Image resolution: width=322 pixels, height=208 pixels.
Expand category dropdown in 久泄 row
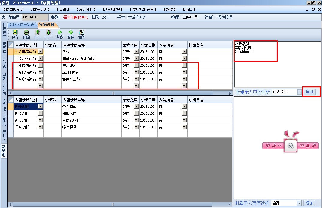click(x=40, y=51)
